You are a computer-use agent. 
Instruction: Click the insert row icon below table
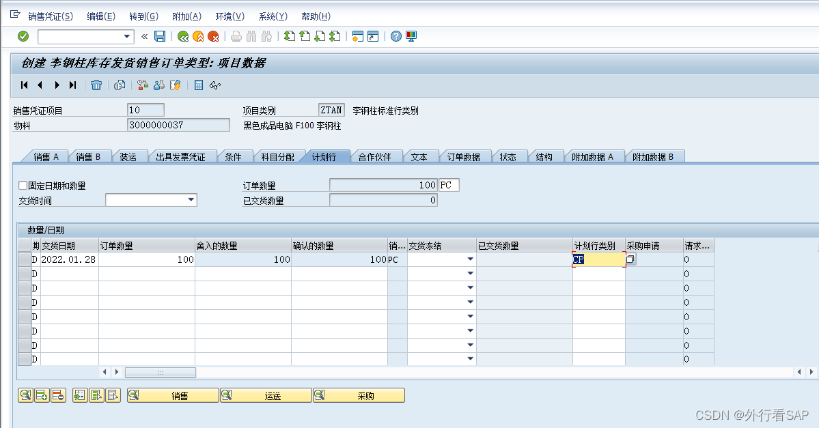[42, 395]
